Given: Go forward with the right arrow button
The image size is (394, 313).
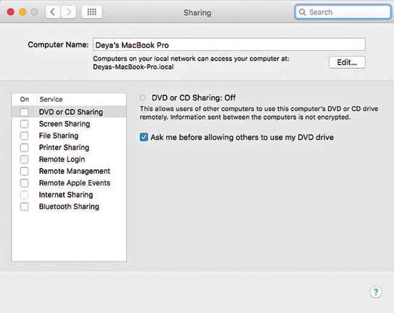Looking at the screenshot, I should click(68, 11).
